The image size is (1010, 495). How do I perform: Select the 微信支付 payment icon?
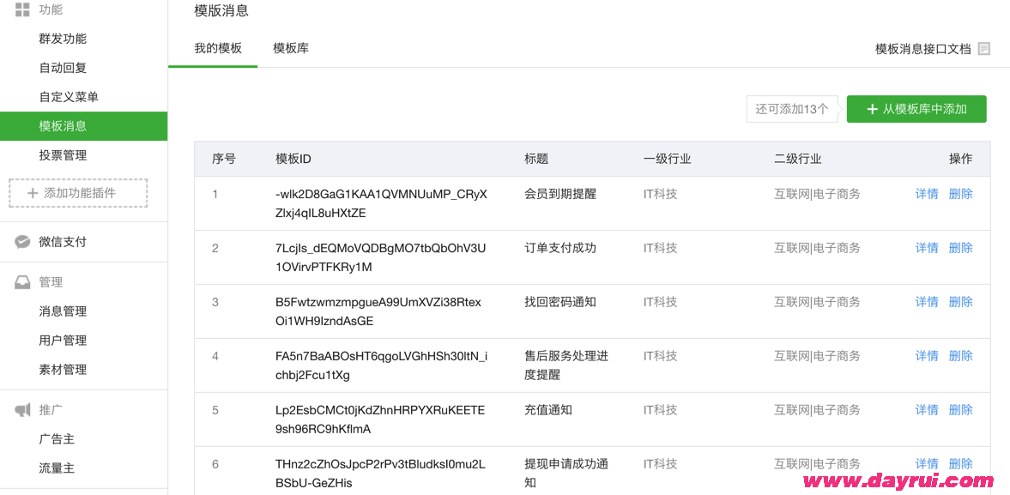(x=21, y=241)
